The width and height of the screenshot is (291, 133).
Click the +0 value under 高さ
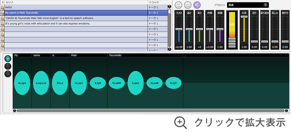coord(199,47)
